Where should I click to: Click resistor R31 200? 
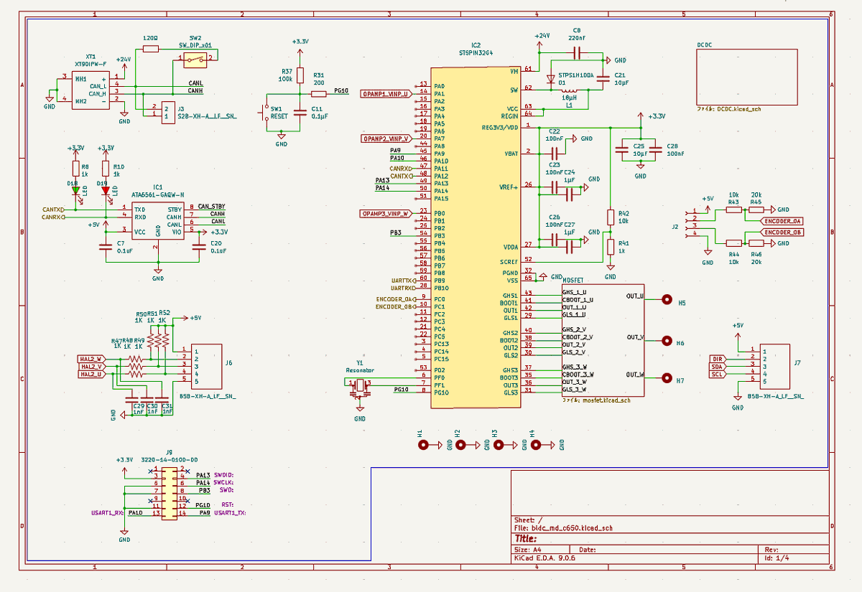[318, 93]
